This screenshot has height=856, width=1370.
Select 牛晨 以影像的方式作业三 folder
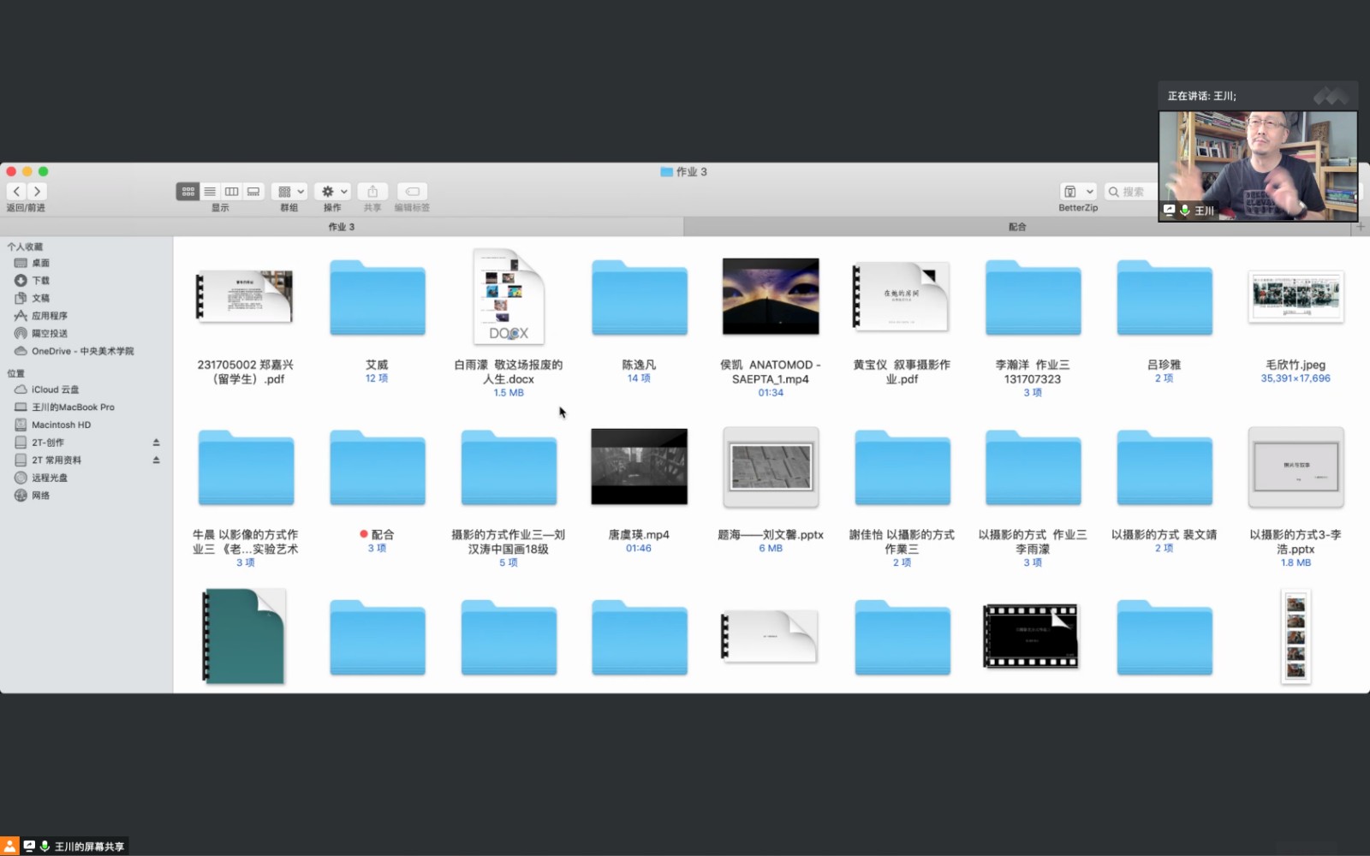point(246,467)
